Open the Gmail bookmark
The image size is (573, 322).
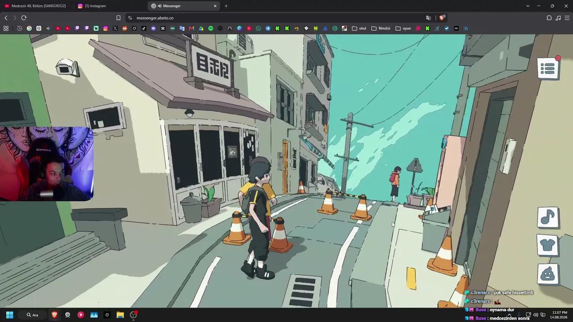(x=192, y=28)
